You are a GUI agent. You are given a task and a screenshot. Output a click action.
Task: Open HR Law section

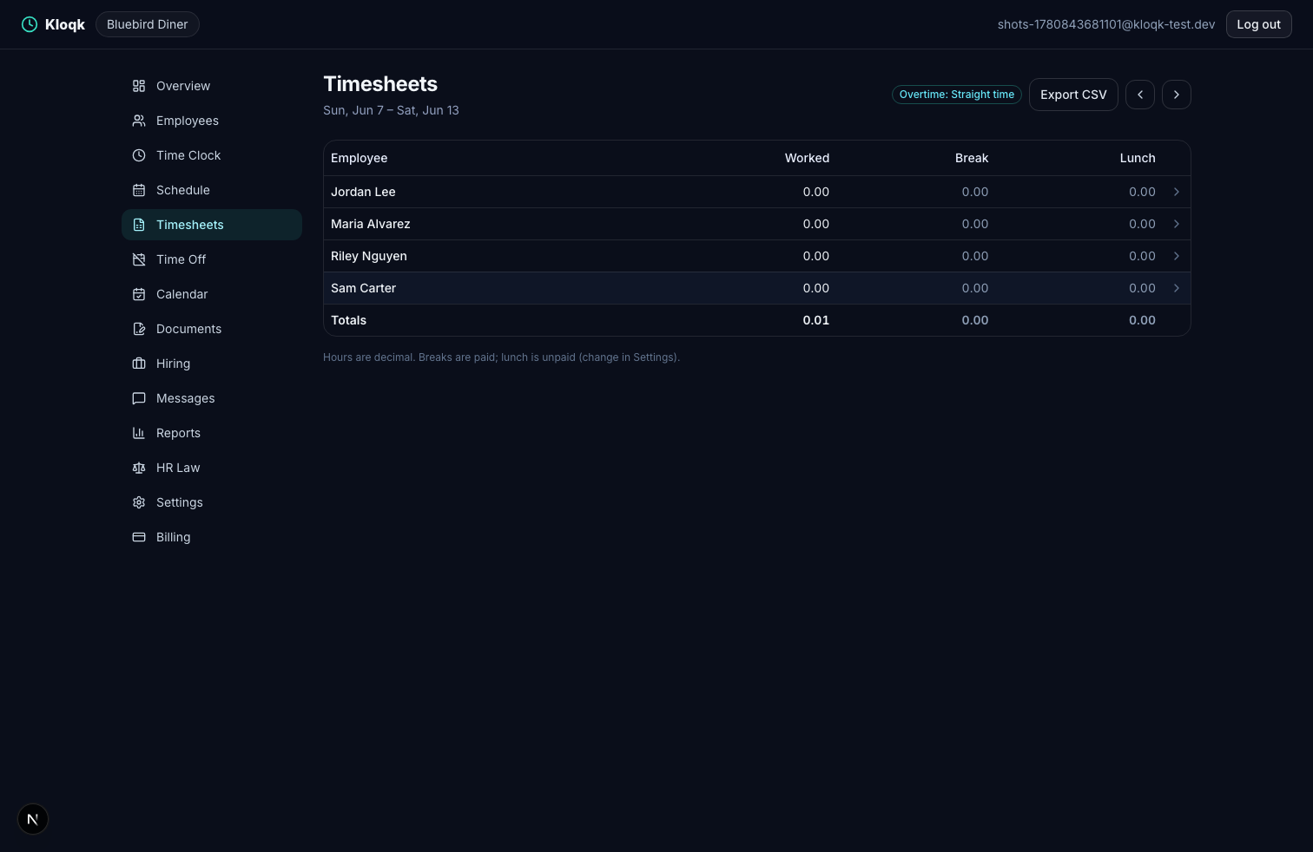click(212, 468)
